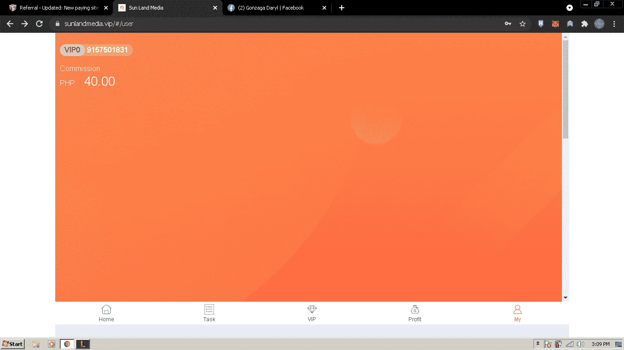This screenshot has height=350, width=624.
Task: Close the Sun Land Media tab
Action: pyautogui.click(x=215, y=8)
